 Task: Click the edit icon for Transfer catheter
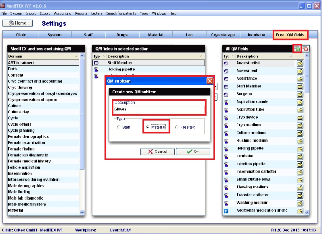300,196
